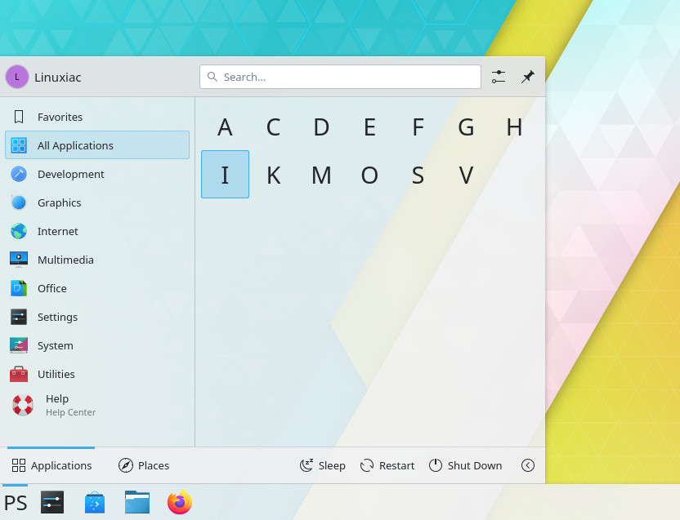Screen dimensions: 680x520
Task: Toggle the pin to keep launcher open
Action: pyautogui.click(x=528, y=77)
